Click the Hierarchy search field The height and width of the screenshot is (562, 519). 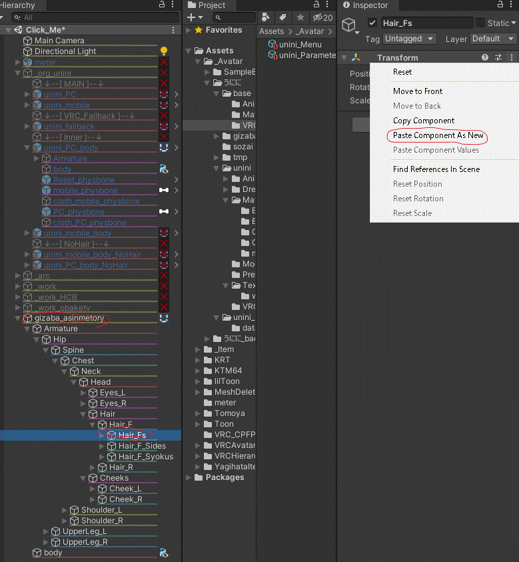click(95, 17)
